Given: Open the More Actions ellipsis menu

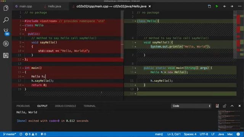Looking at the screenshot, I should tap(240, 6).
